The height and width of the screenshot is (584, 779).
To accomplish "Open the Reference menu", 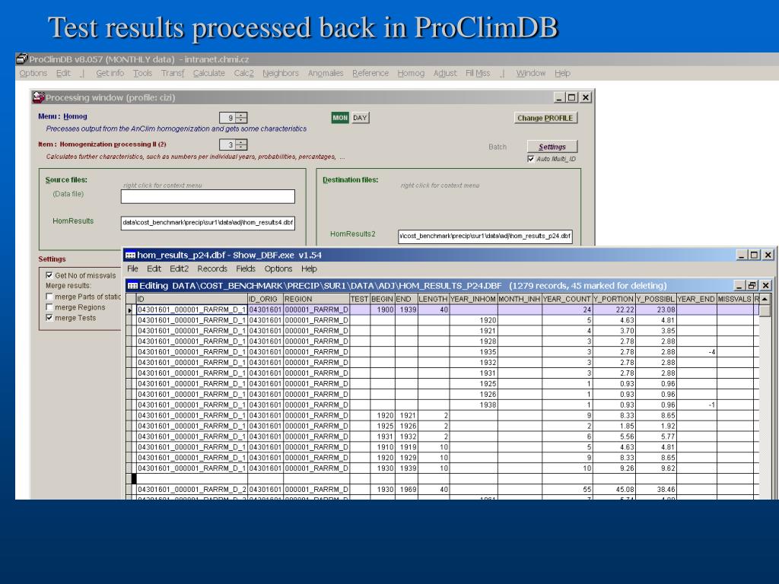I will pyautogui.click(x=370, y=73).
